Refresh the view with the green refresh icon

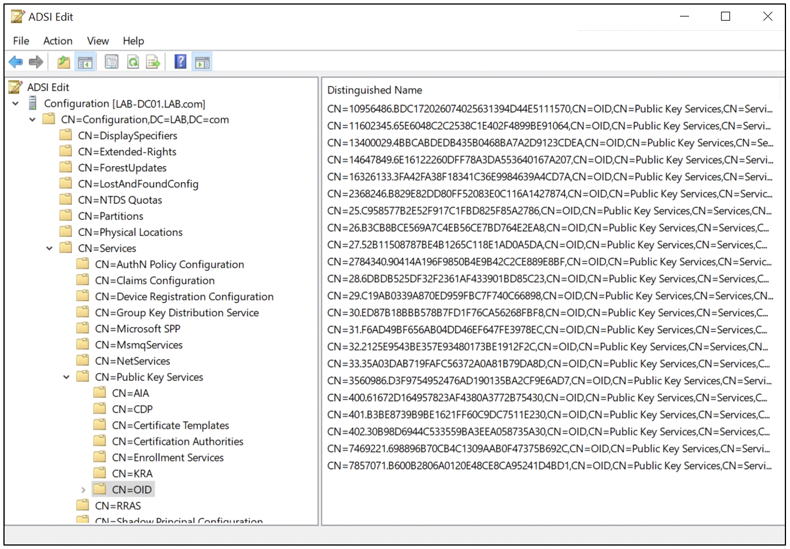133,62
